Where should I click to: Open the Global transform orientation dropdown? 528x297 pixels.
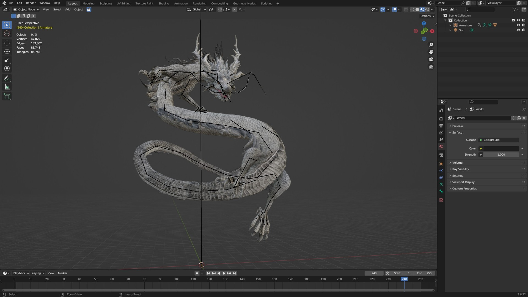pos(197,9)
